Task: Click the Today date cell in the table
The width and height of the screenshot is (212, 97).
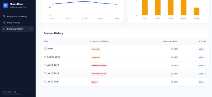Action: 50,49
